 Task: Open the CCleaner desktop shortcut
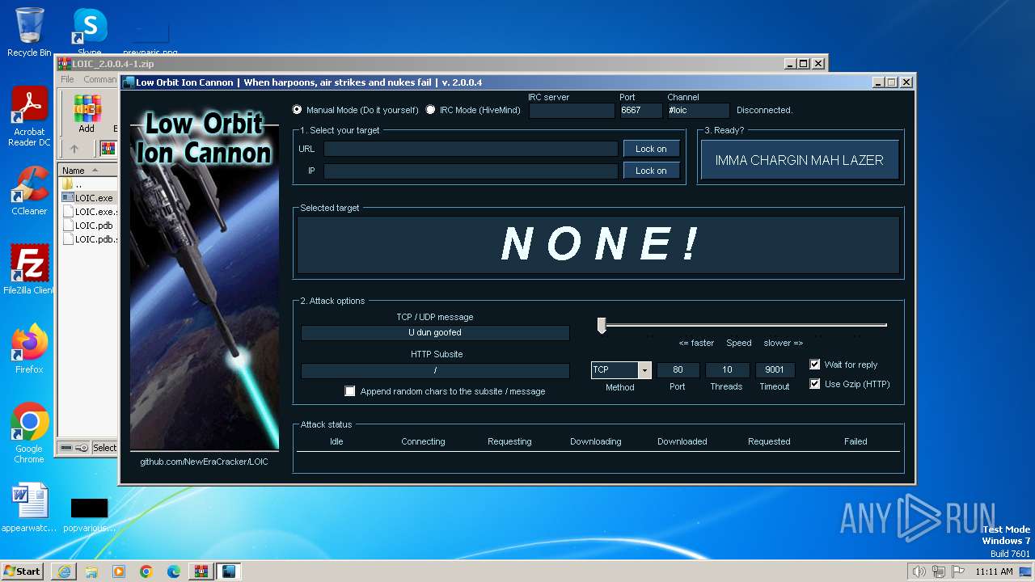coord(29,191)
